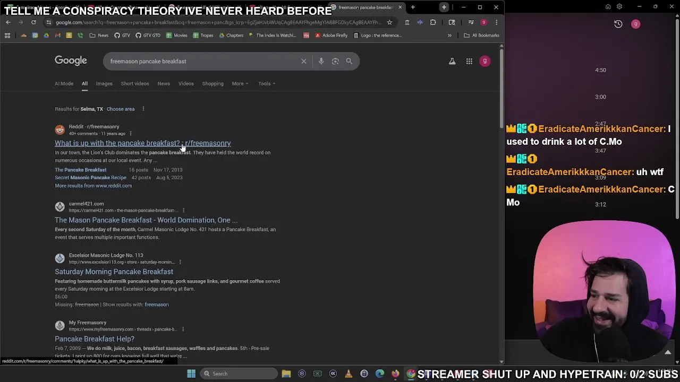Bookmark this page with the star icon

(389, 22)
